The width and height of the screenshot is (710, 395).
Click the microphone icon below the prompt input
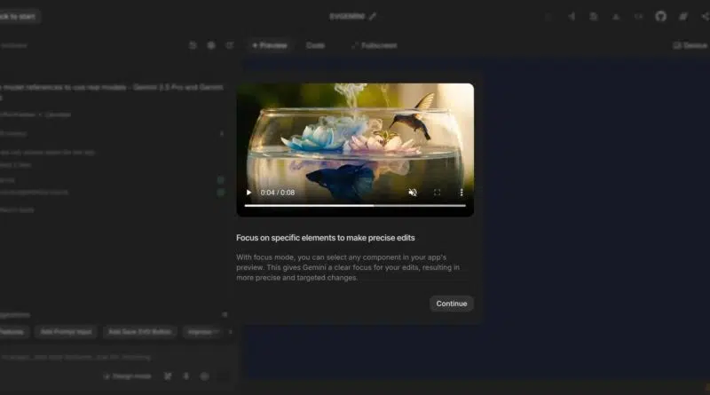[186, 376]
